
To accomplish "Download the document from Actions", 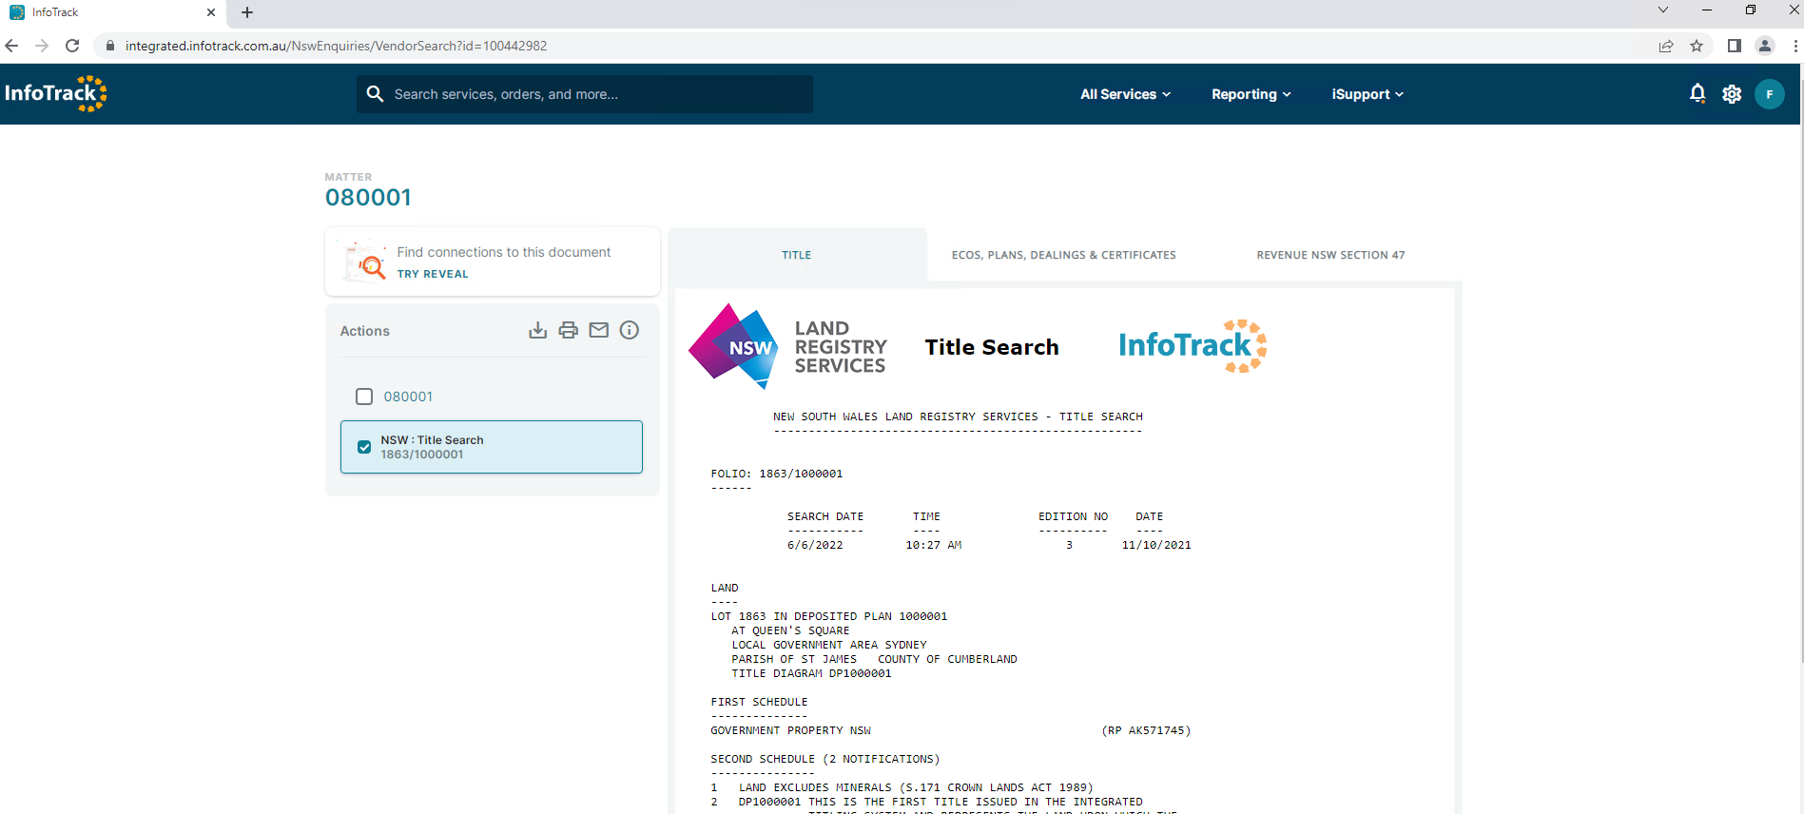I will (x=538, y=330).
